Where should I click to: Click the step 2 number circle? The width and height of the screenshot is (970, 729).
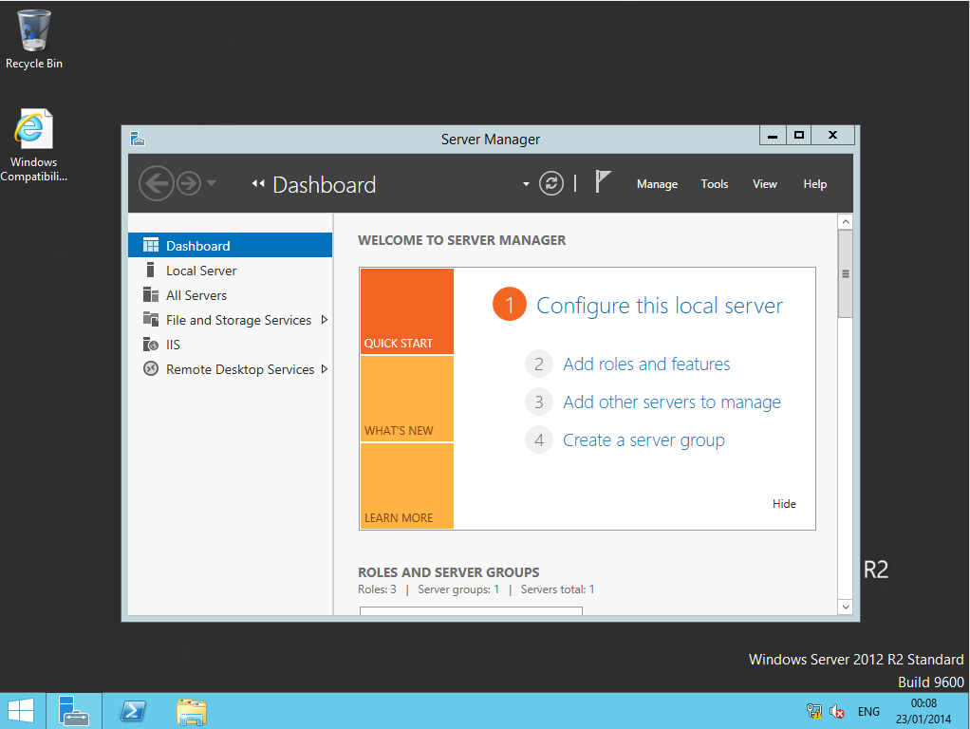point(539,364)
